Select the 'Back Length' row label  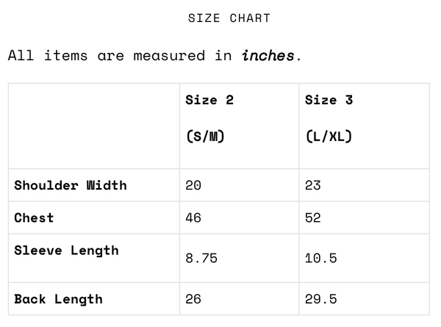point(58,299)
